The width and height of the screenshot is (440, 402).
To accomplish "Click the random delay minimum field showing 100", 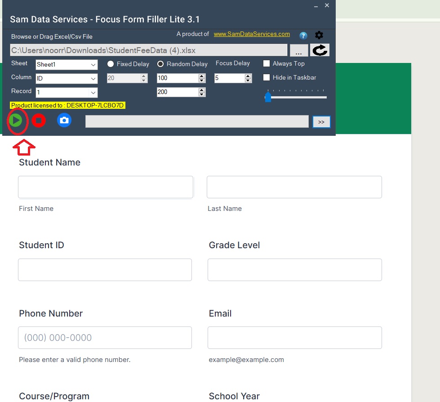I will 181,78.
